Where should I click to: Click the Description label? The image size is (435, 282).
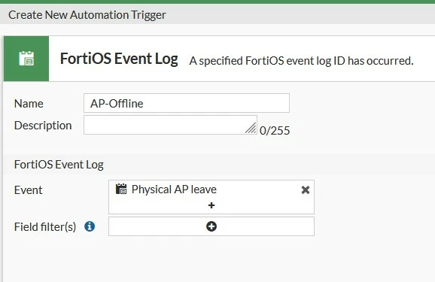[43, 126]
